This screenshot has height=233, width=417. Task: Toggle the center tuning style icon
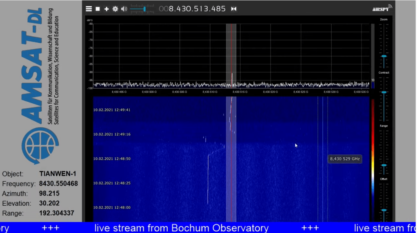[x=234, y=9]
